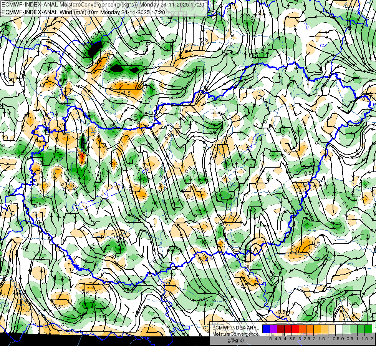
Task: Select the legend swatch between -4 and -3.5
Action: pos(288,329)
